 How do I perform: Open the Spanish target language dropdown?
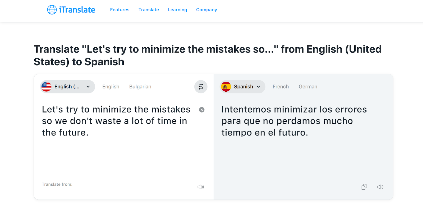pyautogui.click(x=243, y=87)
